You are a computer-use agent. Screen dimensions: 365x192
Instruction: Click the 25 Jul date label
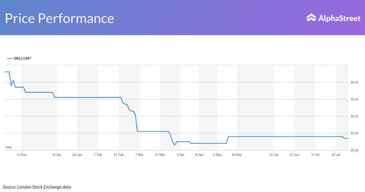pyautogui.click(x=336, y=155)
